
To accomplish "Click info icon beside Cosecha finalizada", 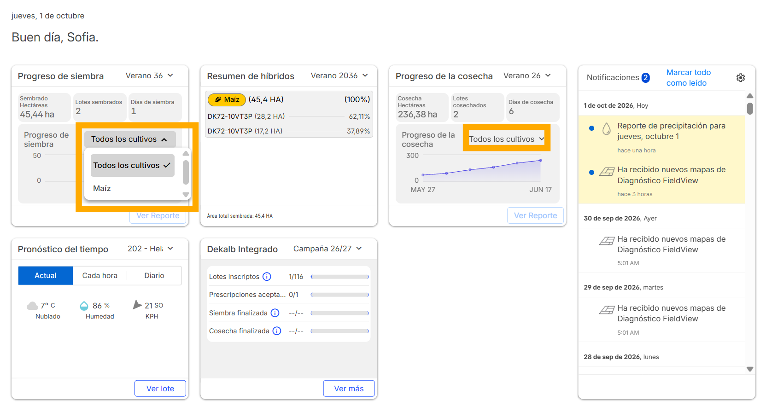I will (277, 331).
